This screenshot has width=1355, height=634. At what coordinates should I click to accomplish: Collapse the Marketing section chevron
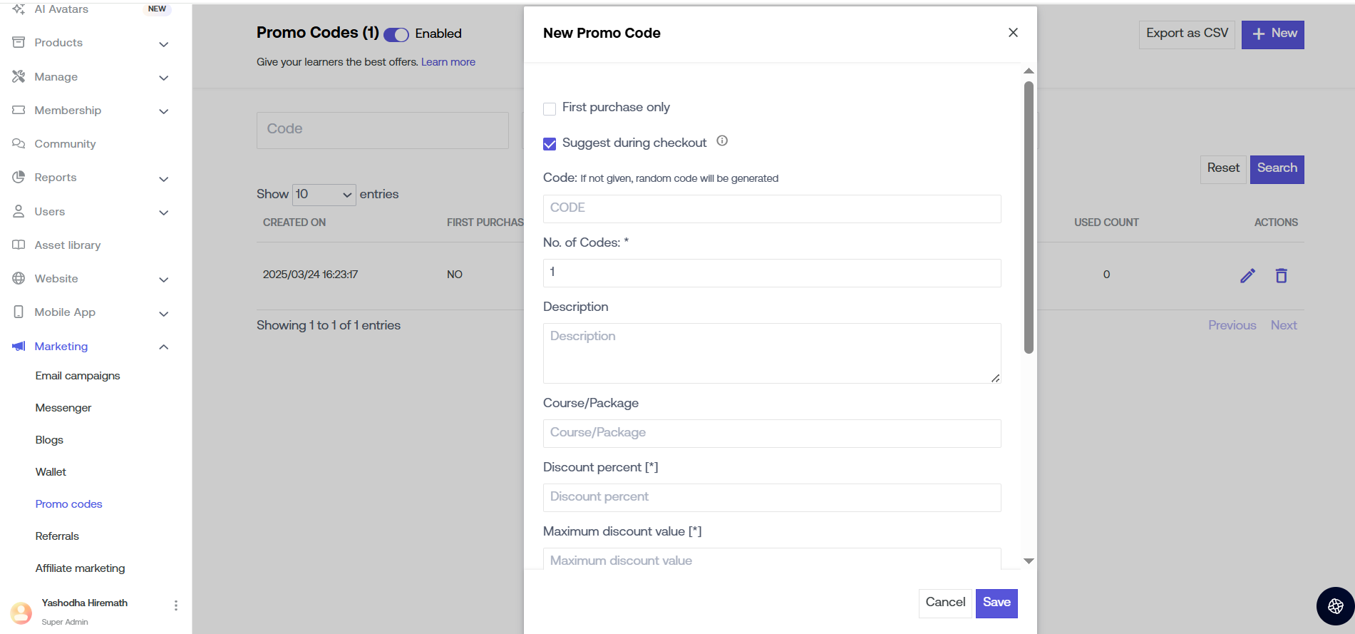coord(163,347)
